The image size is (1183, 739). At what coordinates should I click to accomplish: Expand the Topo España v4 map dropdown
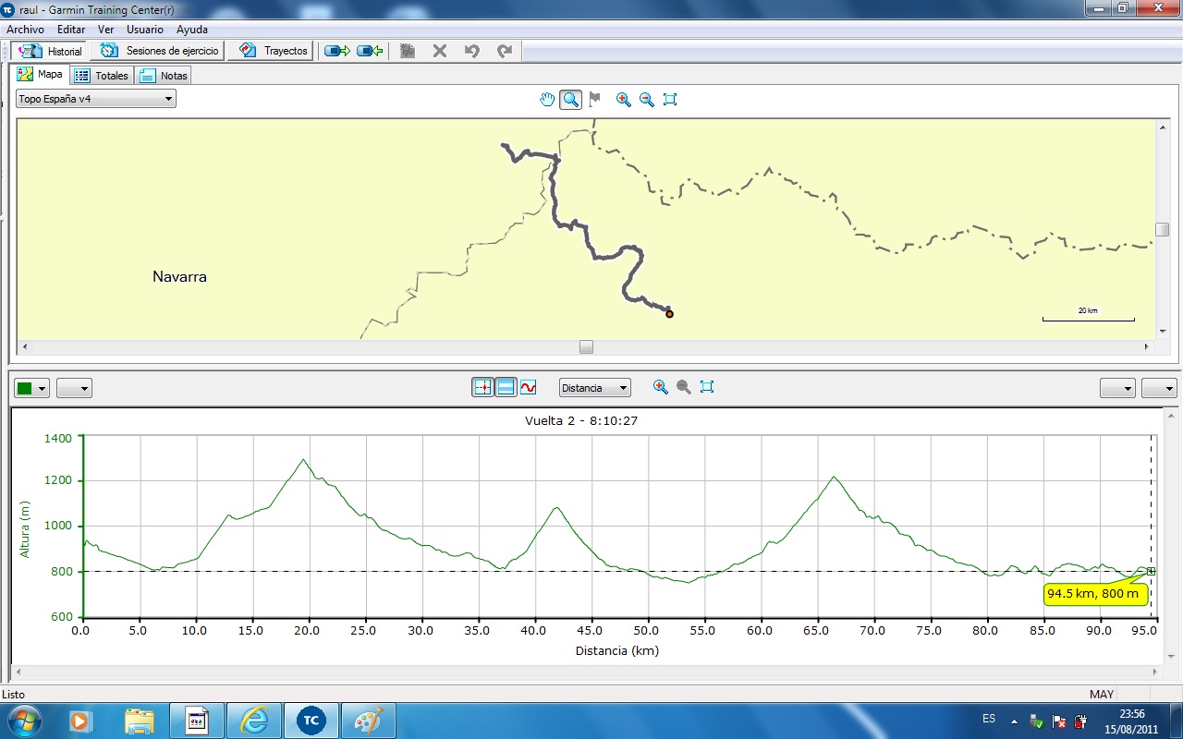click(96, 99)
